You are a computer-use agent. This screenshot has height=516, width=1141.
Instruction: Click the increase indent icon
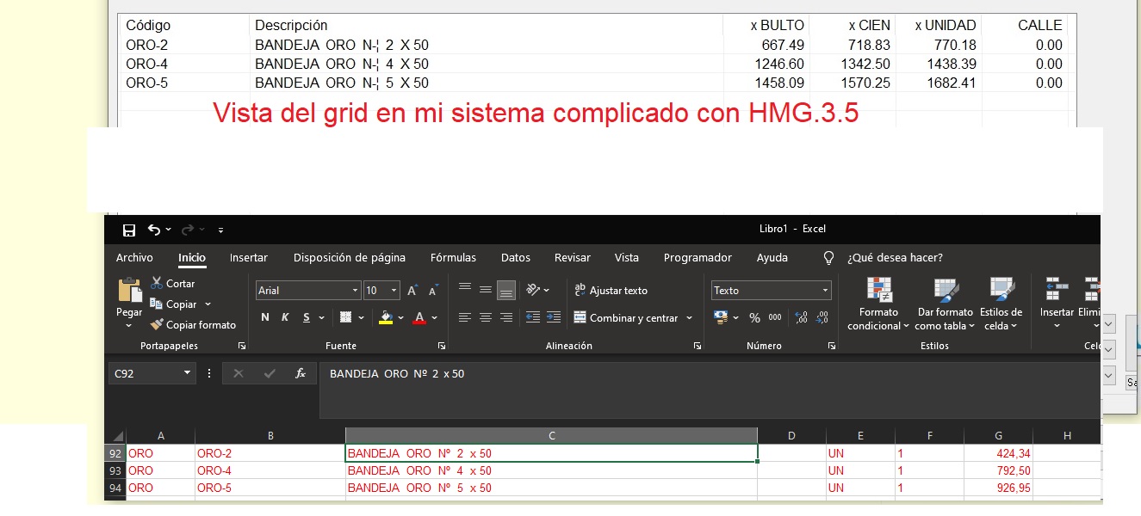coord(553,317)
